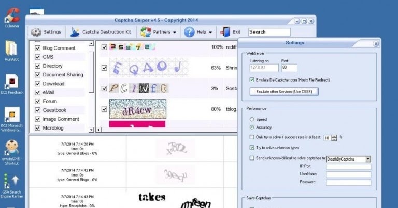
Task: Select the 7:14:43 PM Recaptcha log entry
Action: 77,201
